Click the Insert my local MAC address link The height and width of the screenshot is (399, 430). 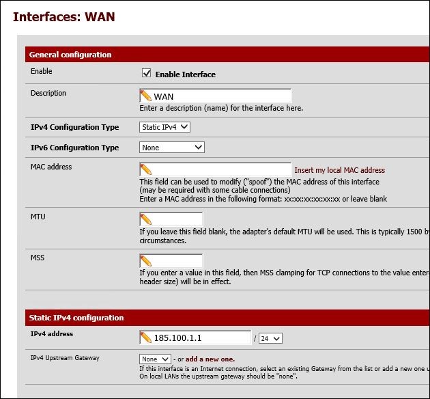[339, 170]
